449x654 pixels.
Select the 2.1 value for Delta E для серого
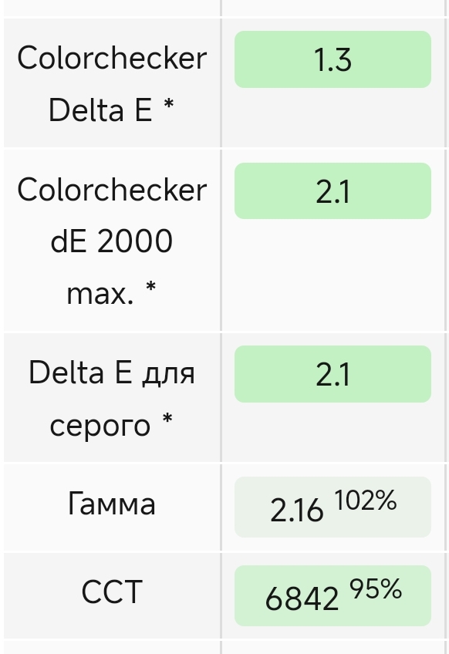tap(333, 374)
